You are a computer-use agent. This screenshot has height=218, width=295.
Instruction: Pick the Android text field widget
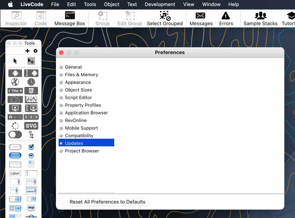pos(31,73)
